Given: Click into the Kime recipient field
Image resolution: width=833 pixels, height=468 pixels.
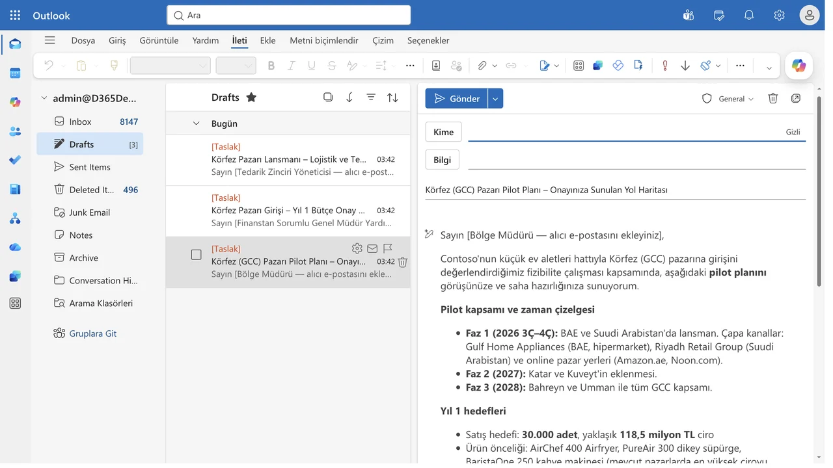Looking at the screenshot, I should (625, 132).
